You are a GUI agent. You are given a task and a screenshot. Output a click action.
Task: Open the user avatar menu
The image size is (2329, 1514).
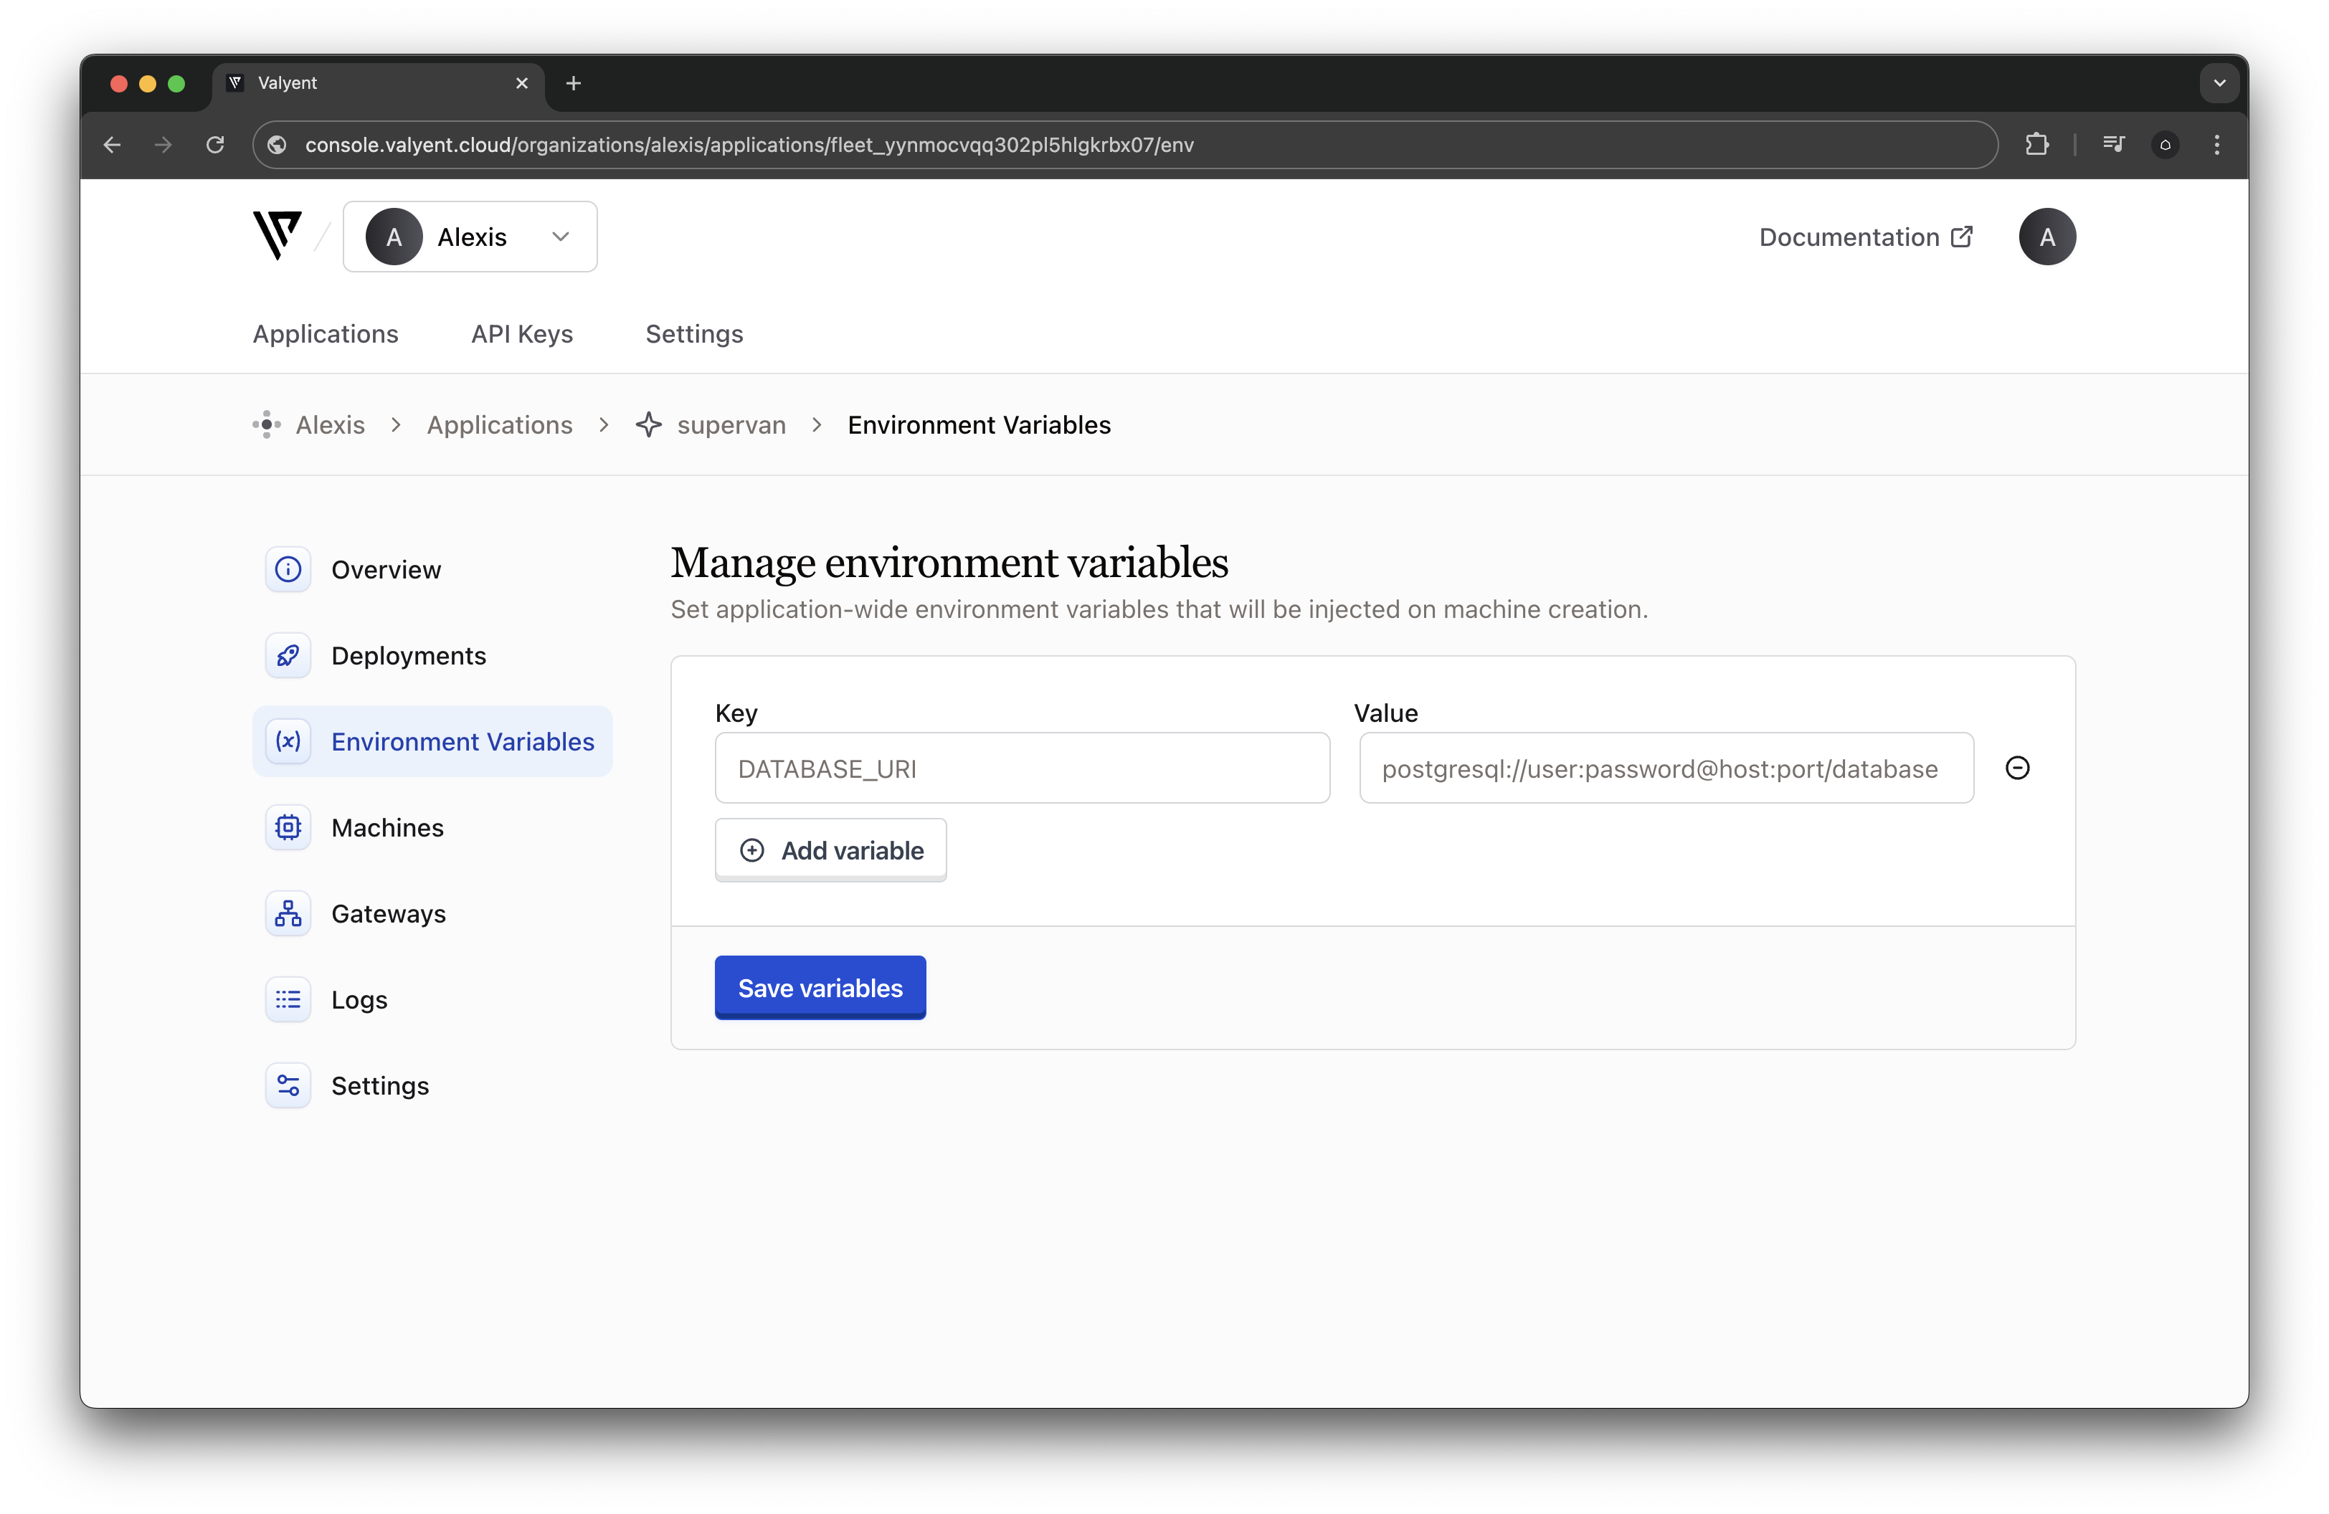2046,237
